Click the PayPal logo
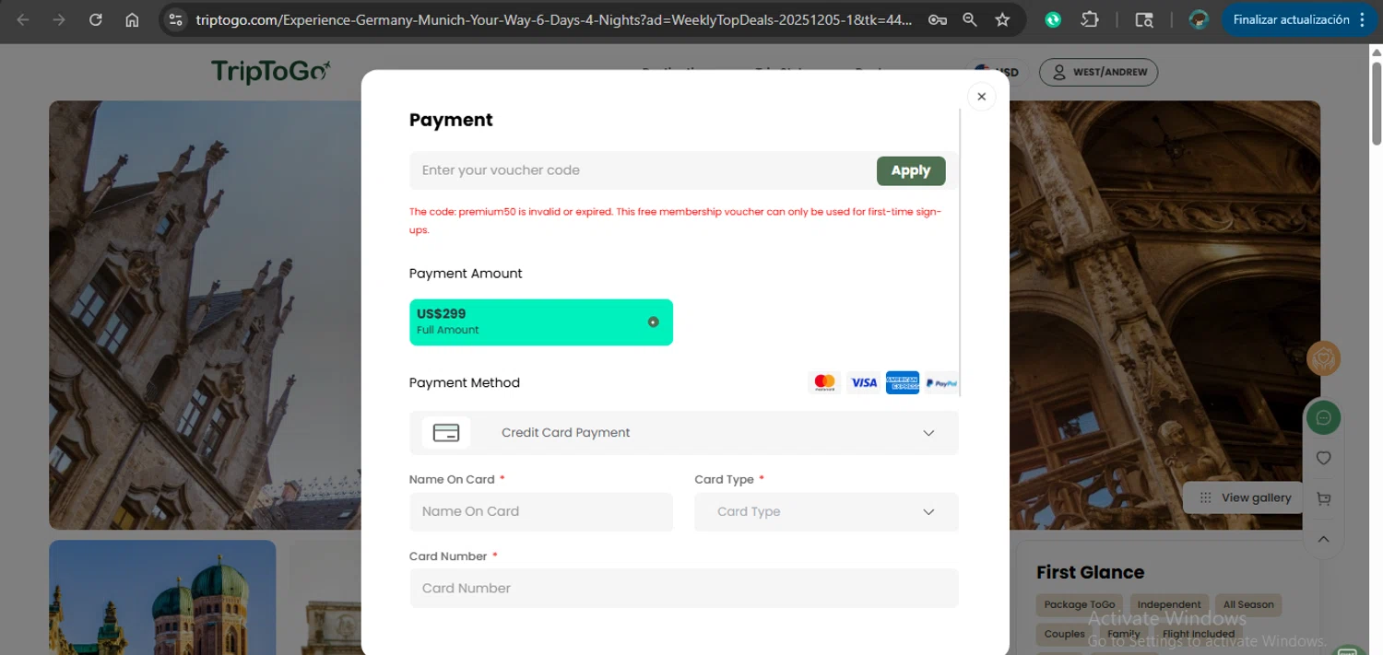This screenshot has width=1383, height=655. click(941, 382)
